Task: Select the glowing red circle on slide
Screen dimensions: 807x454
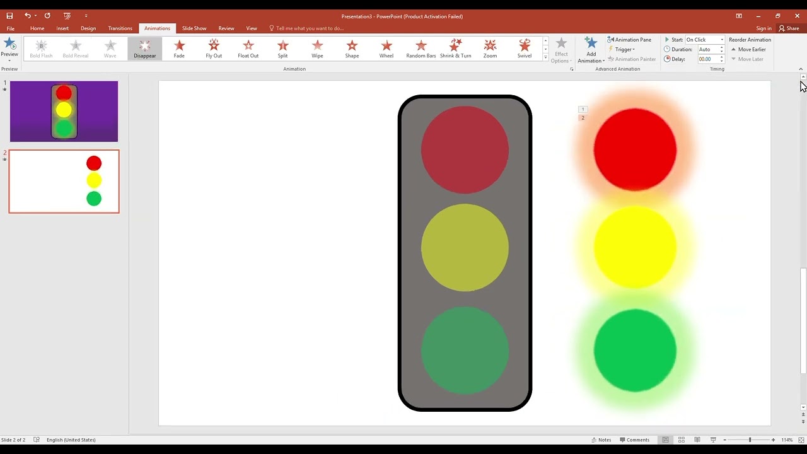Action: (x=635, y=149)
